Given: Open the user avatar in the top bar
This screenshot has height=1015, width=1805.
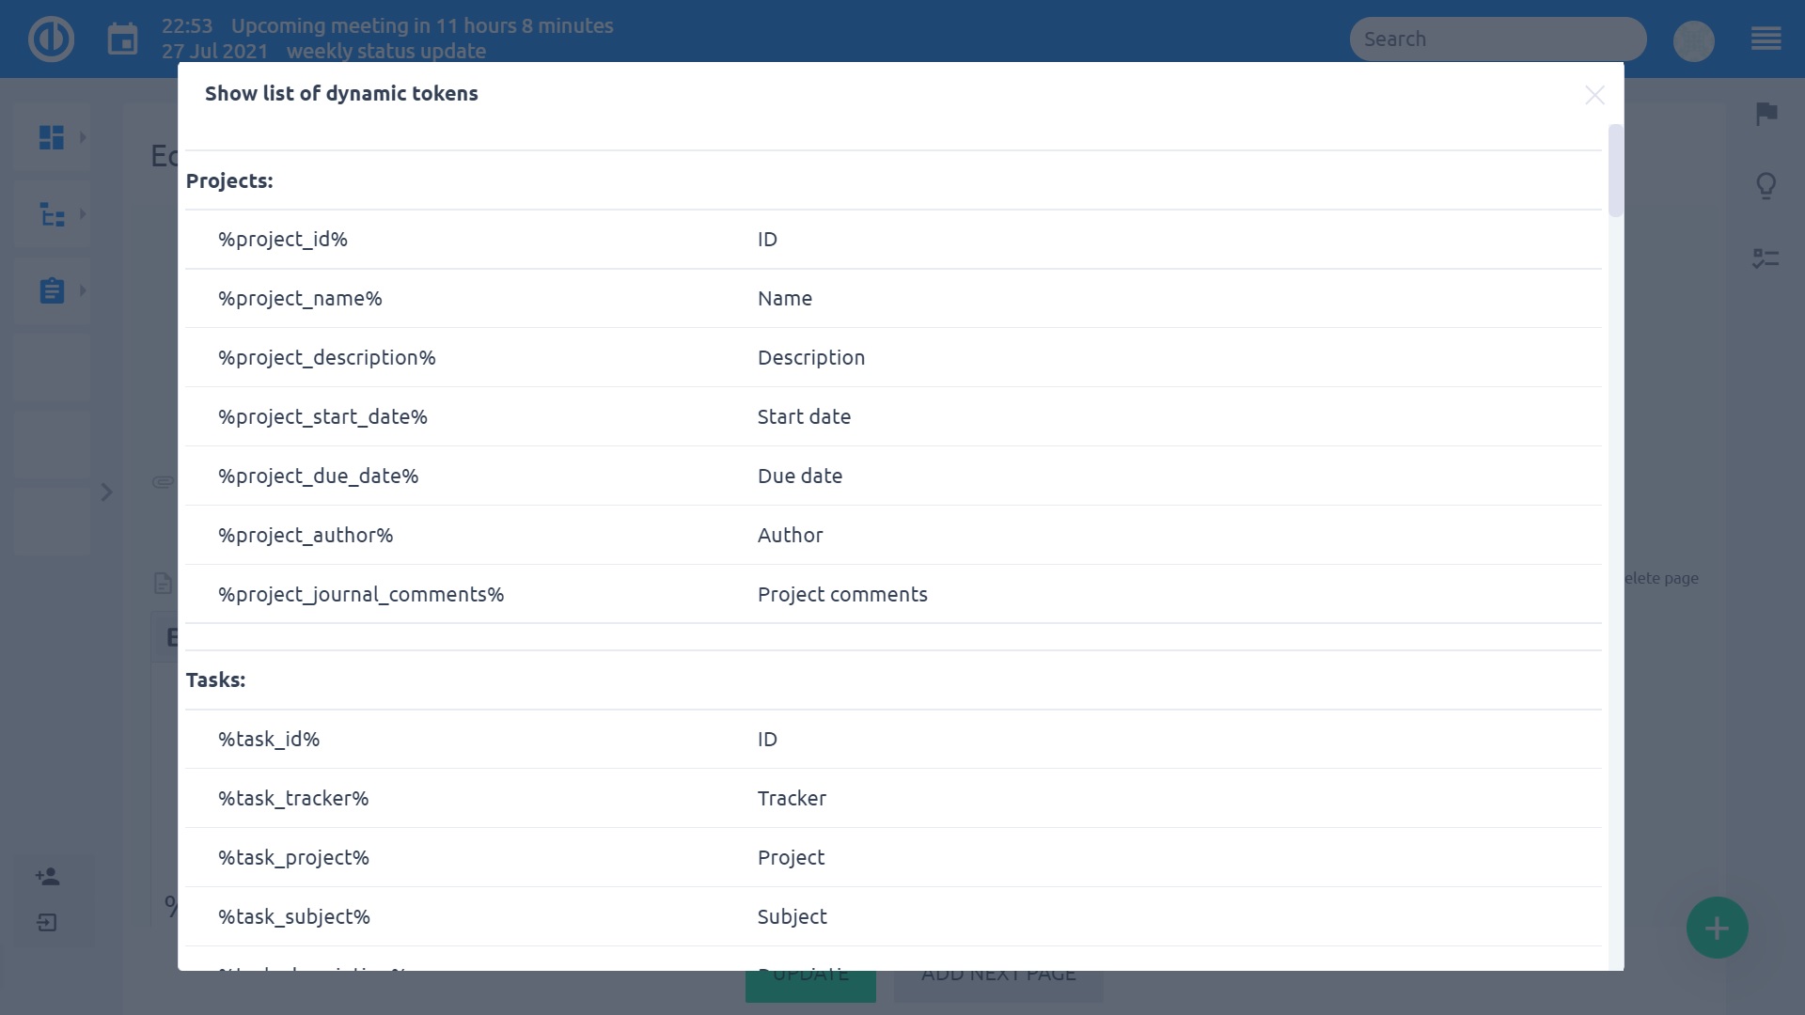Looking at the screenshot, I should click(x=1693, y=40).
